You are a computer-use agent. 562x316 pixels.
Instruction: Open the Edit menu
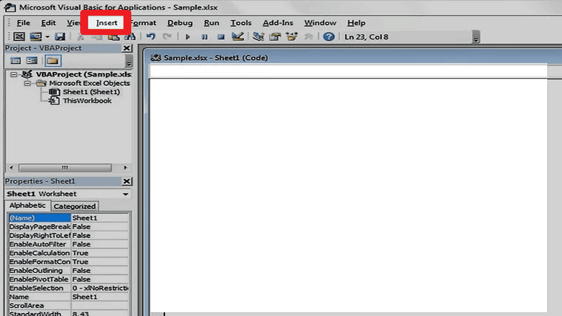point(49,23)
